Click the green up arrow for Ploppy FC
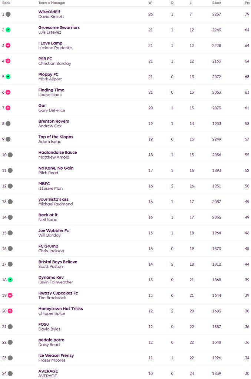 [8, 77]
